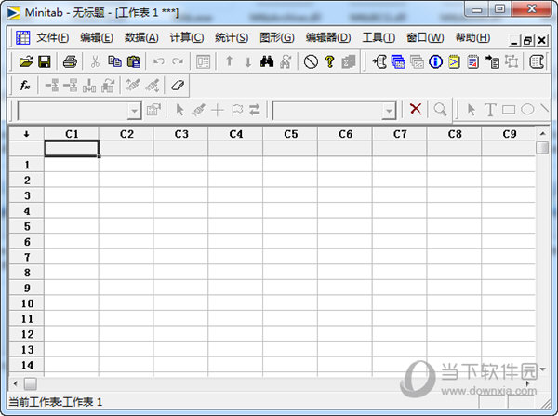Open the 工具(T) menu
The image size is (558, 416).
coord(379,37)
